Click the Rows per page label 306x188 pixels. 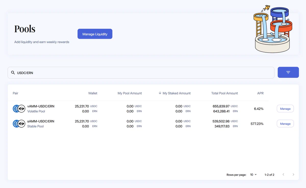click(236, 175)
